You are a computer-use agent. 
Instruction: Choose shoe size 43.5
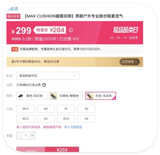[x=66, y=119]
